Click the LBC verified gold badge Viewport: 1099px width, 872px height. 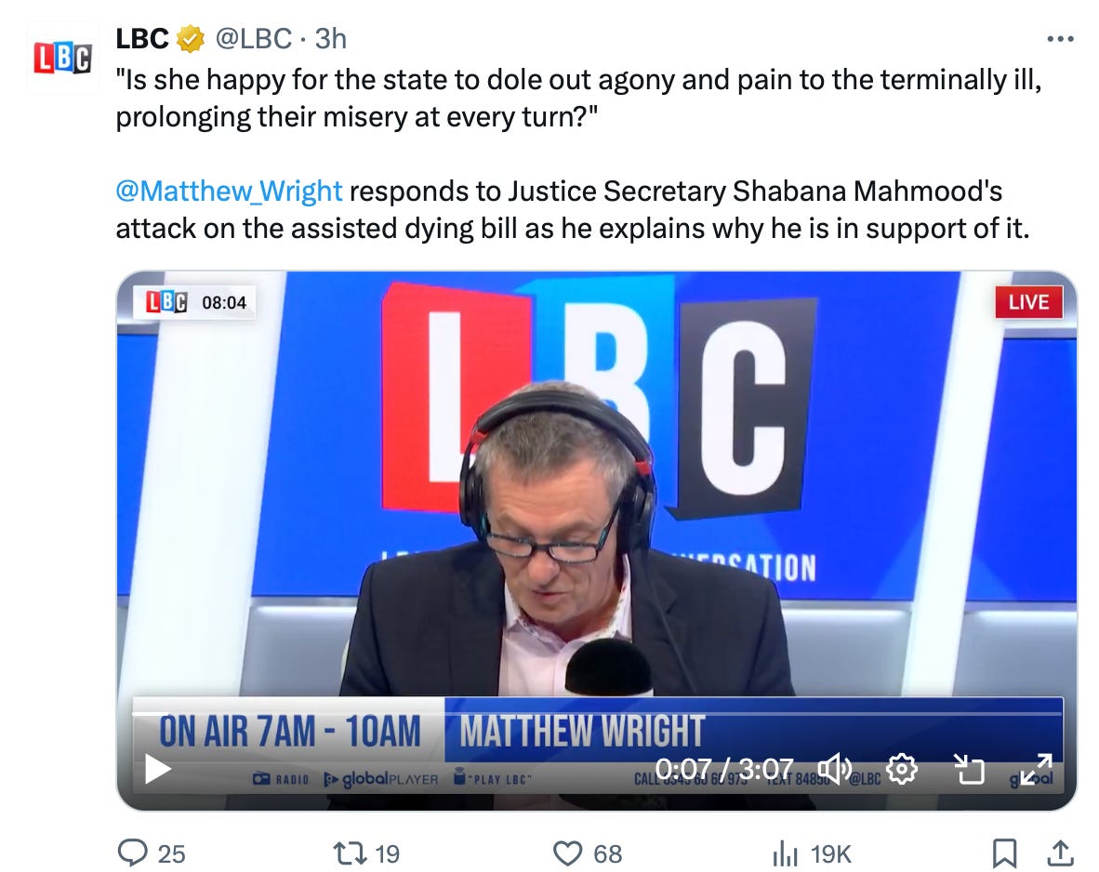(190, 39)
